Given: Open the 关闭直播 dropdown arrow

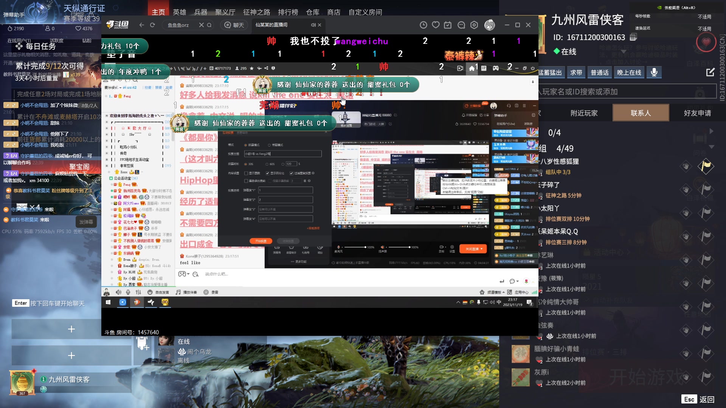Looking at the screenshot, I should click(x=481, y=249).
